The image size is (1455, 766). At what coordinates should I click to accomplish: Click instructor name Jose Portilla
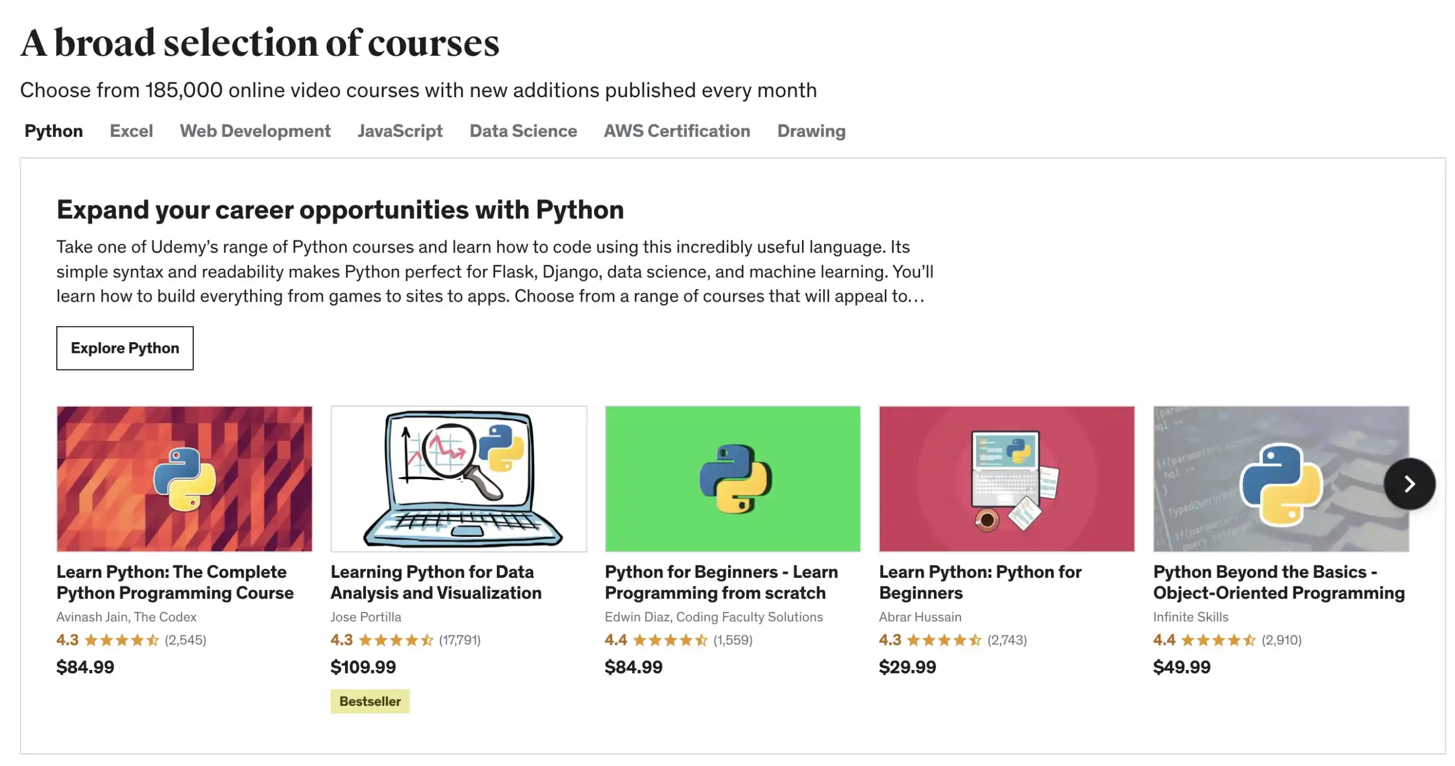(x=365, y=617)
